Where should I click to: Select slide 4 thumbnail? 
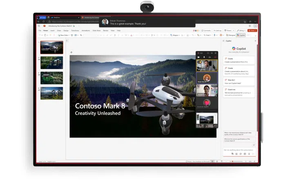pos(52,93)
